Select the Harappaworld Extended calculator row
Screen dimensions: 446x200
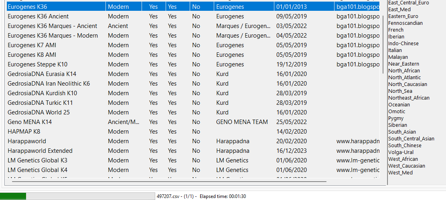(40, 151)
